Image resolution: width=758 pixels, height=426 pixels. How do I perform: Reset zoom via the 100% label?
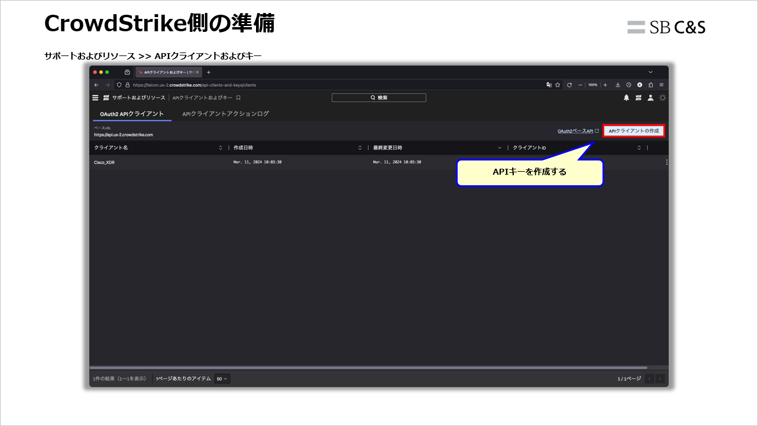[x=592, y=85]
